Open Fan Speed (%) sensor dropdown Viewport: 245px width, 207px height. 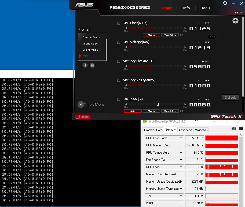coord(181,160)
